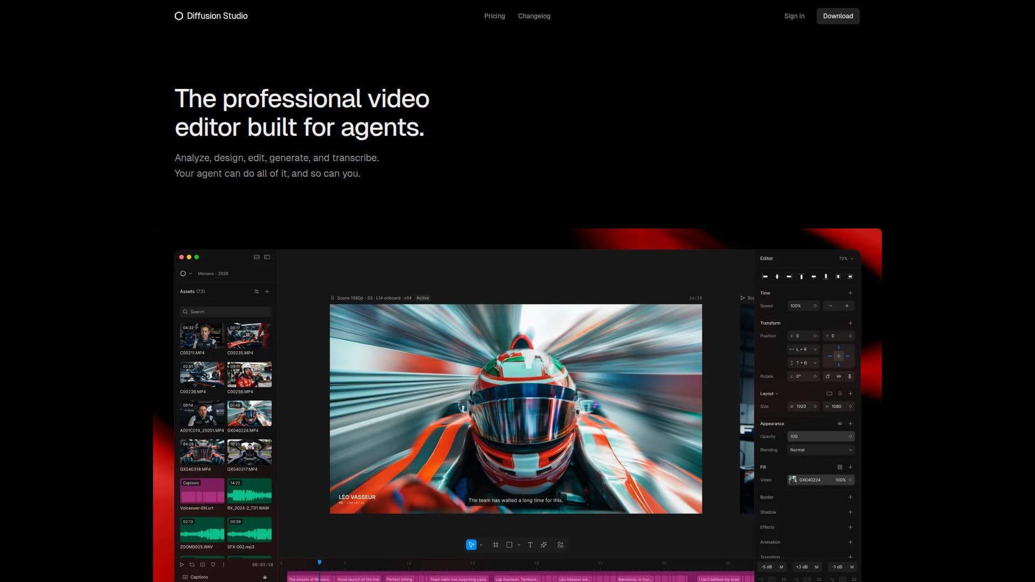The height and width of the screenshot is (582, 1035).
Task: Add a Fill with the plus icon
Action: [x=851, y=467]
